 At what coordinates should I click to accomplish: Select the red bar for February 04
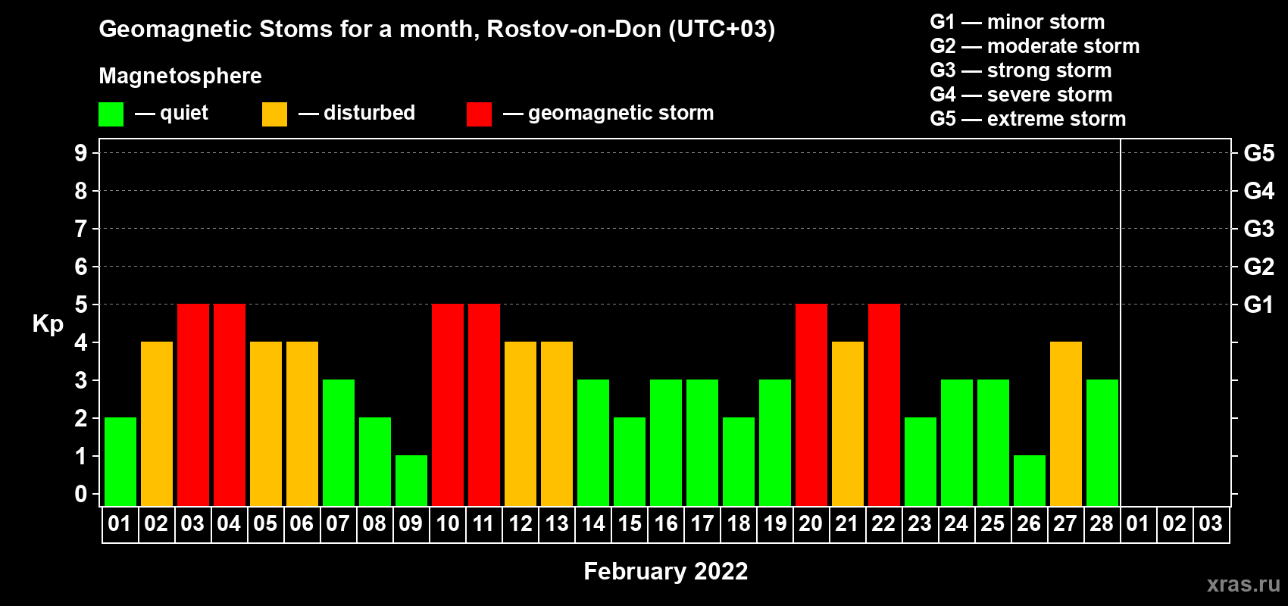230,405
